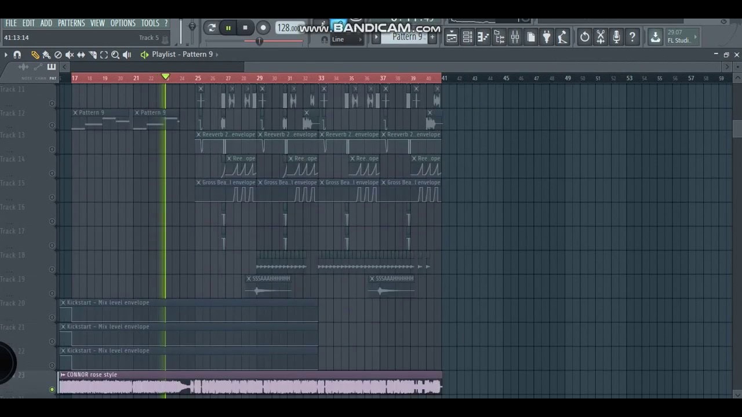Mute Track 12 with its circle switch
Viewport: 742px width, 417px height.
[x=52, y=125]
